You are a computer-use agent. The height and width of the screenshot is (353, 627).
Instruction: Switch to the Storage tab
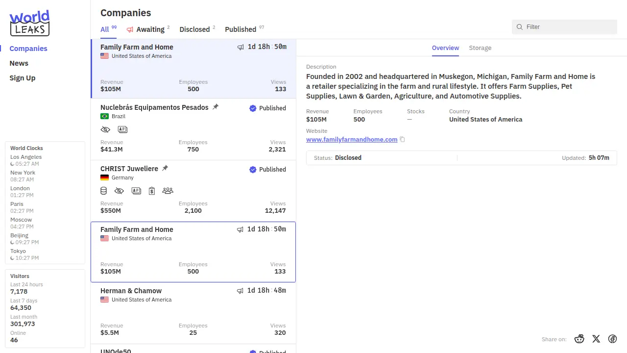[480, 48]
